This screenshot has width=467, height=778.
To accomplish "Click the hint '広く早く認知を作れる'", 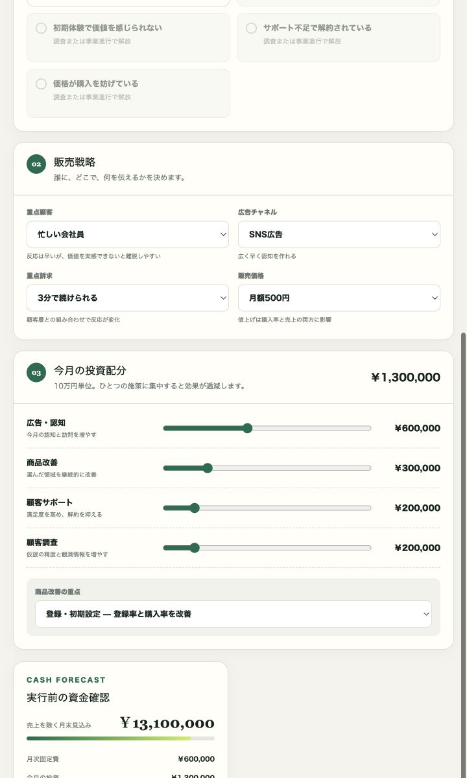I will point(267,256).
